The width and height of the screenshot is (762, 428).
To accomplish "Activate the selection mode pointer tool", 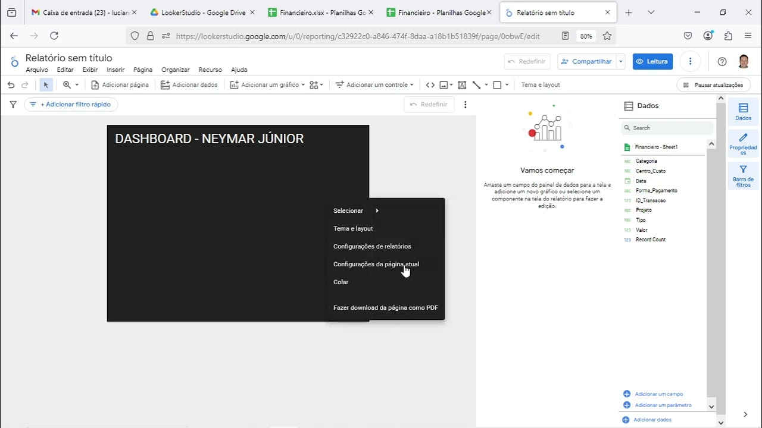I will (x=46, y=85).
